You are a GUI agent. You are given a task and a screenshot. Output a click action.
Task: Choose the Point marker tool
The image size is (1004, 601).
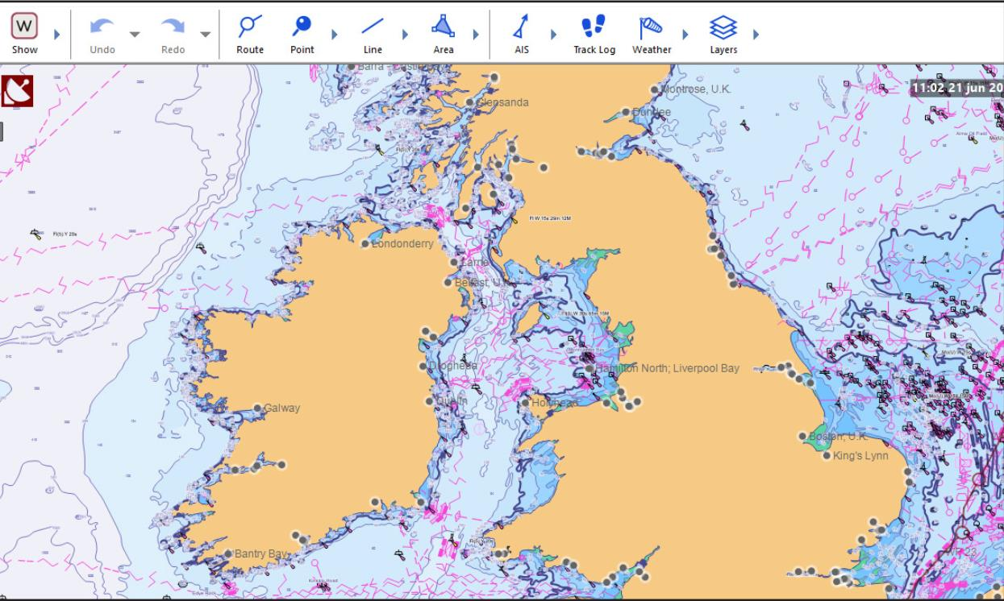tap(302, 33)
